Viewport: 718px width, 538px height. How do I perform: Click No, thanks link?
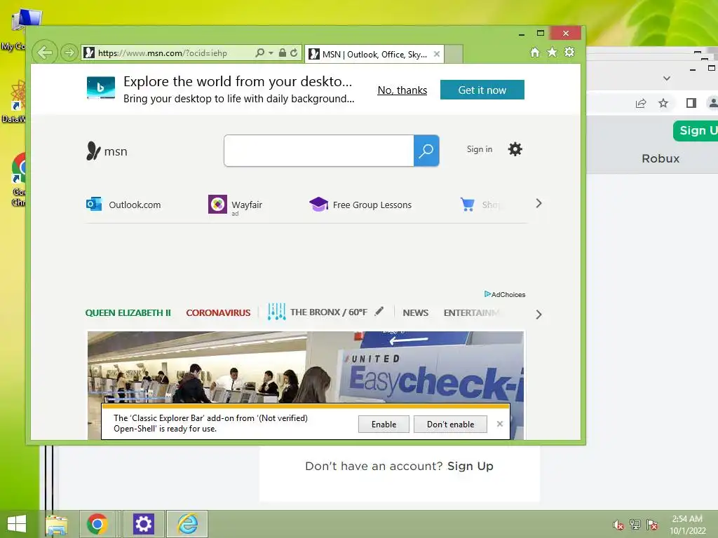pos(402,90)
